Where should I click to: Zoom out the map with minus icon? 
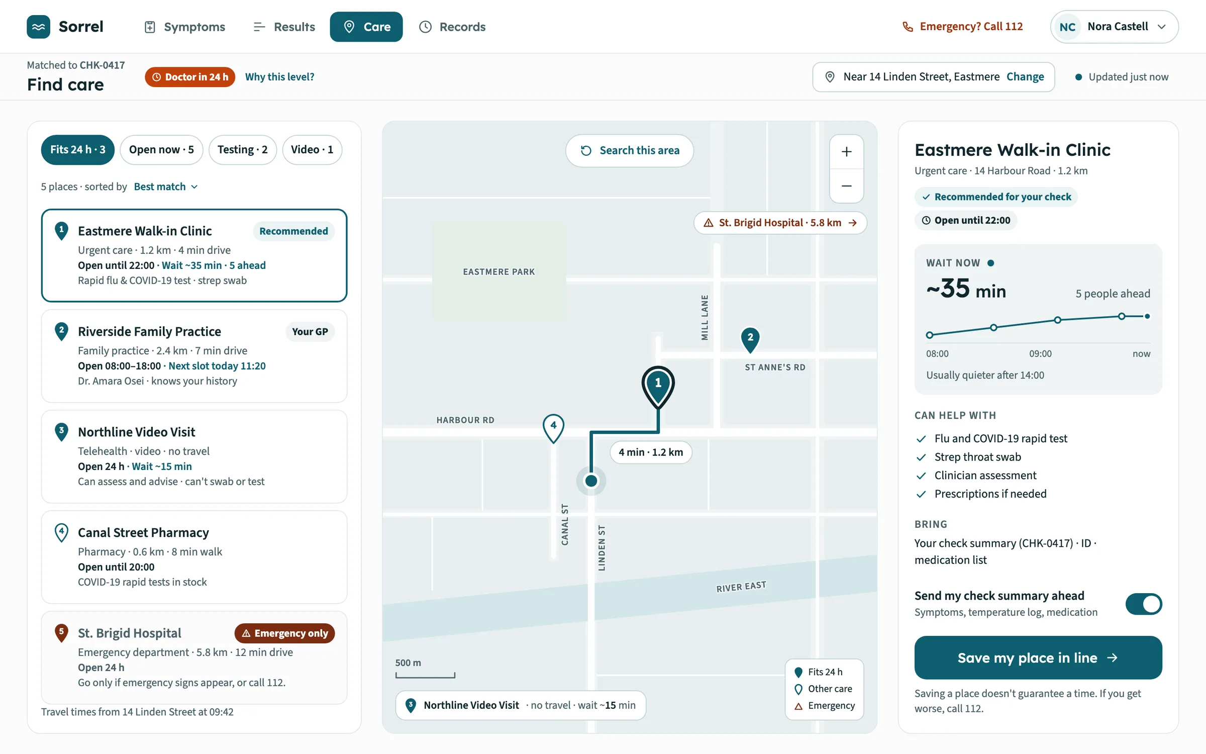coord(846,186)
